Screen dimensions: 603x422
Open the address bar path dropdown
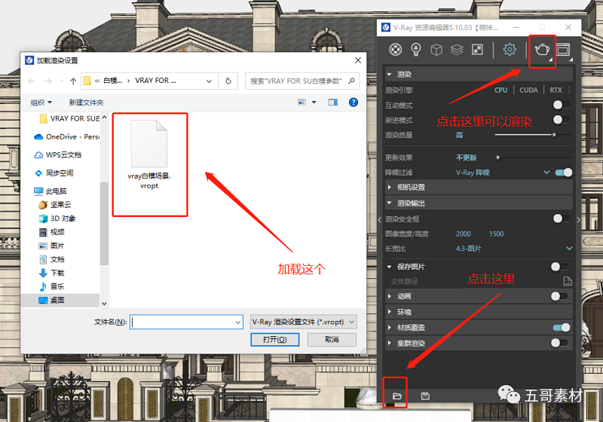210,81
